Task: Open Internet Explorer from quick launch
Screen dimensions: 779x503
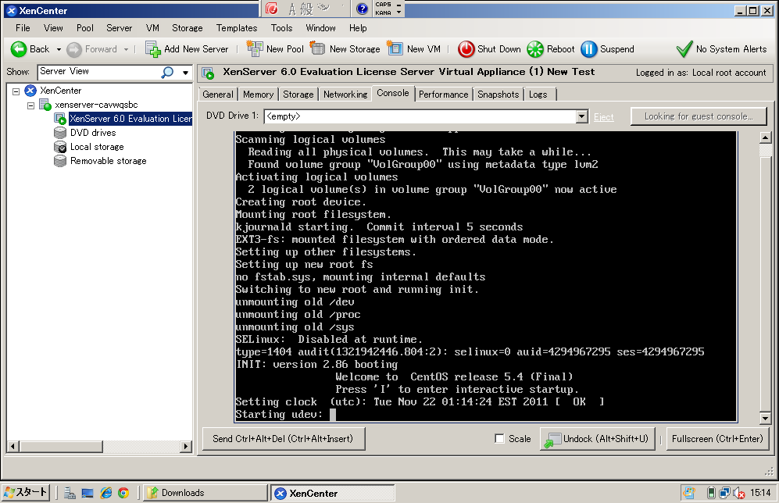Action: pyautogui.click(x=105, y=493)
